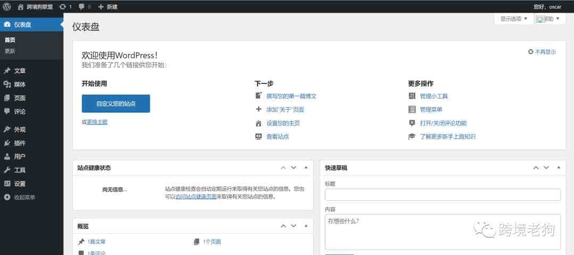
Task: Toggle the 快速草稿 panel
Action: pos(559,167)
